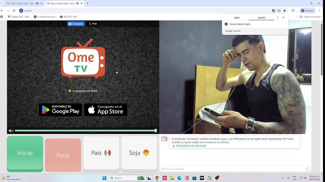325x182 pixels.
Task: Open Microsoft Edge from taskbar
Action: [180, 178]
